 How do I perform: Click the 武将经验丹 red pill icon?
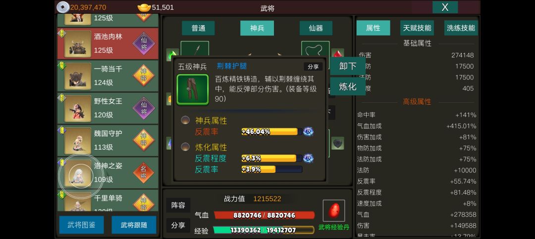pyautogui.click(x=334, y=211)
